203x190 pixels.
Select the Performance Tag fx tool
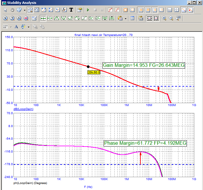[64, 10]
